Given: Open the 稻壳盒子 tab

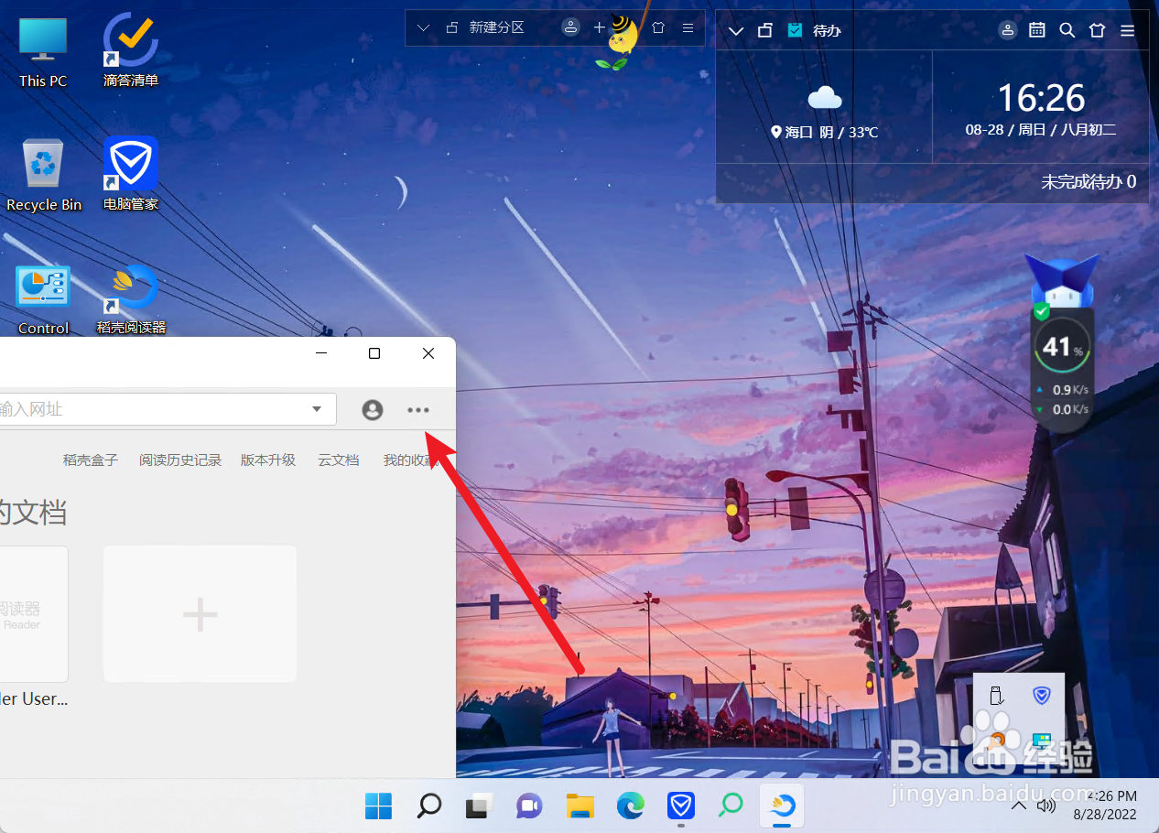Looking at the screenshot, I should click(x=91, y=460).
